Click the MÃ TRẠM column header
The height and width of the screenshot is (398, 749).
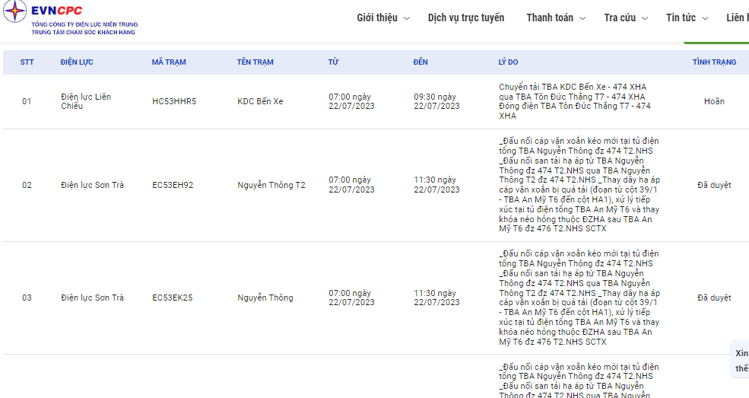(169, 62)
